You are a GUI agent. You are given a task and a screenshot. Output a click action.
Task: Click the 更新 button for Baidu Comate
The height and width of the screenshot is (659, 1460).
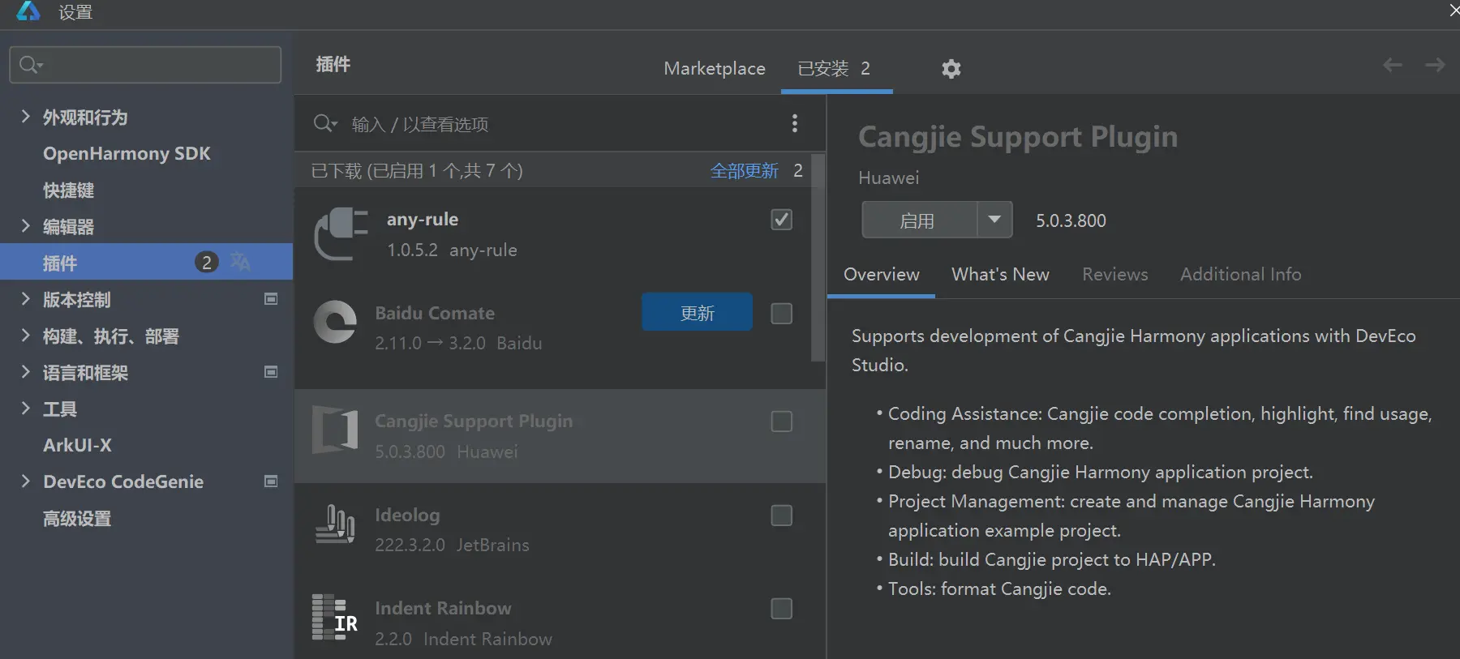click(x=697, y=313)
